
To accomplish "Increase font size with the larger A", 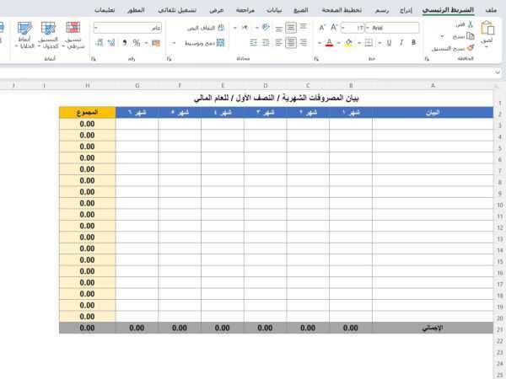I will (x=334, y=28).
